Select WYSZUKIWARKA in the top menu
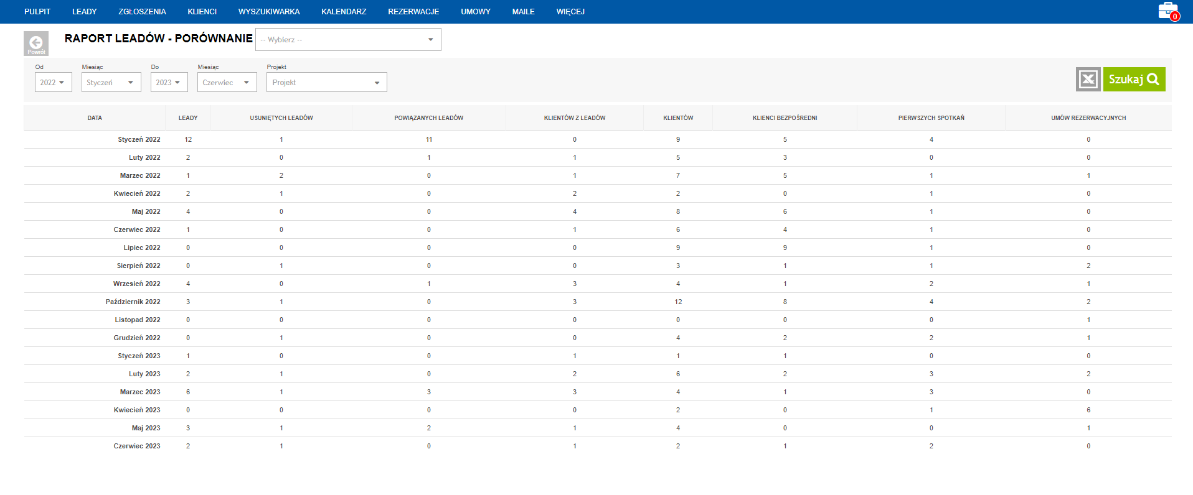Viewport: 1193px width, 495px height. click(x=269, y=12)
